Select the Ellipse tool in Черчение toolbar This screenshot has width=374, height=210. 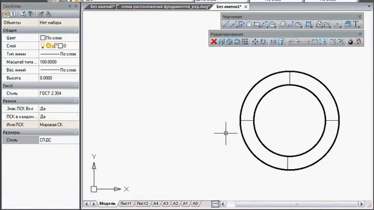(298, 24)
